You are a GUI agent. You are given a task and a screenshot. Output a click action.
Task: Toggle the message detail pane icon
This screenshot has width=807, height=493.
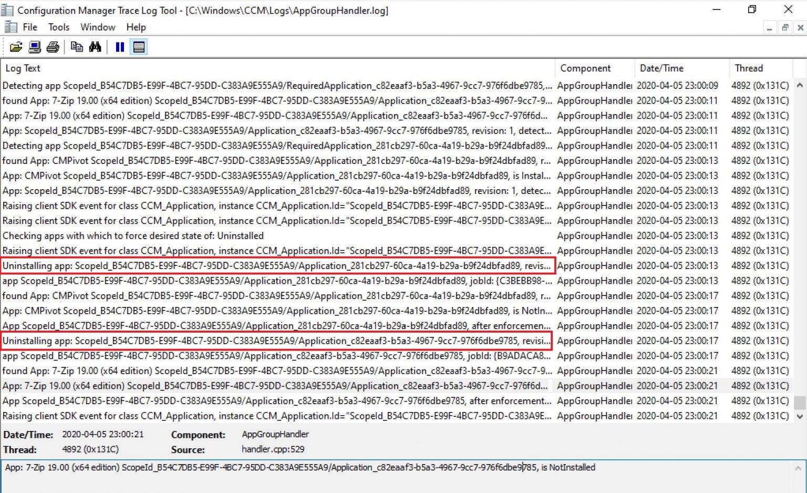[138, 47]
